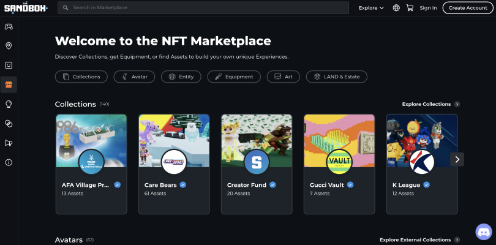Click the globe language icon
The image size is (496, 245).
pyautogui.click(x=396, y=8)
